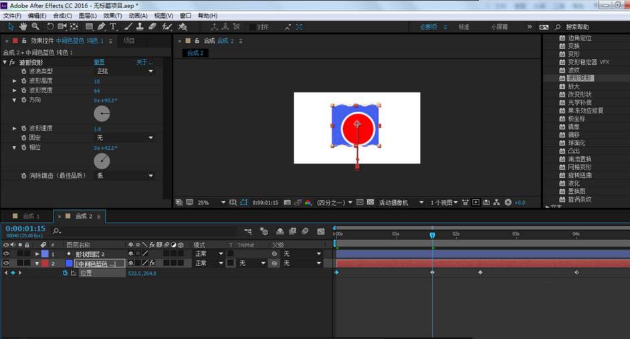
Task: Choose the Rectangle shape tool
Action: tap(88, 27)
